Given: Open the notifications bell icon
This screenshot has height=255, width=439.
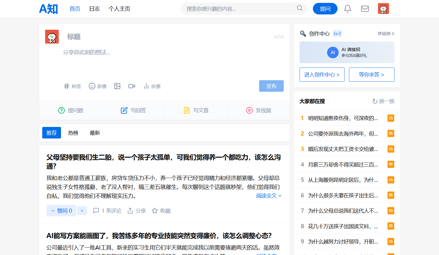Looking at the screenshot, I should pyautogui.click(x=347, y=9).
